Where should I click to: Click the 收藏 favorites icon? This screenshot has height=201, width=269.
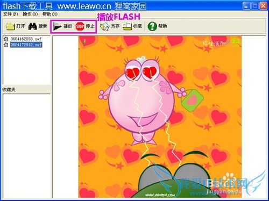pos(127,26)
